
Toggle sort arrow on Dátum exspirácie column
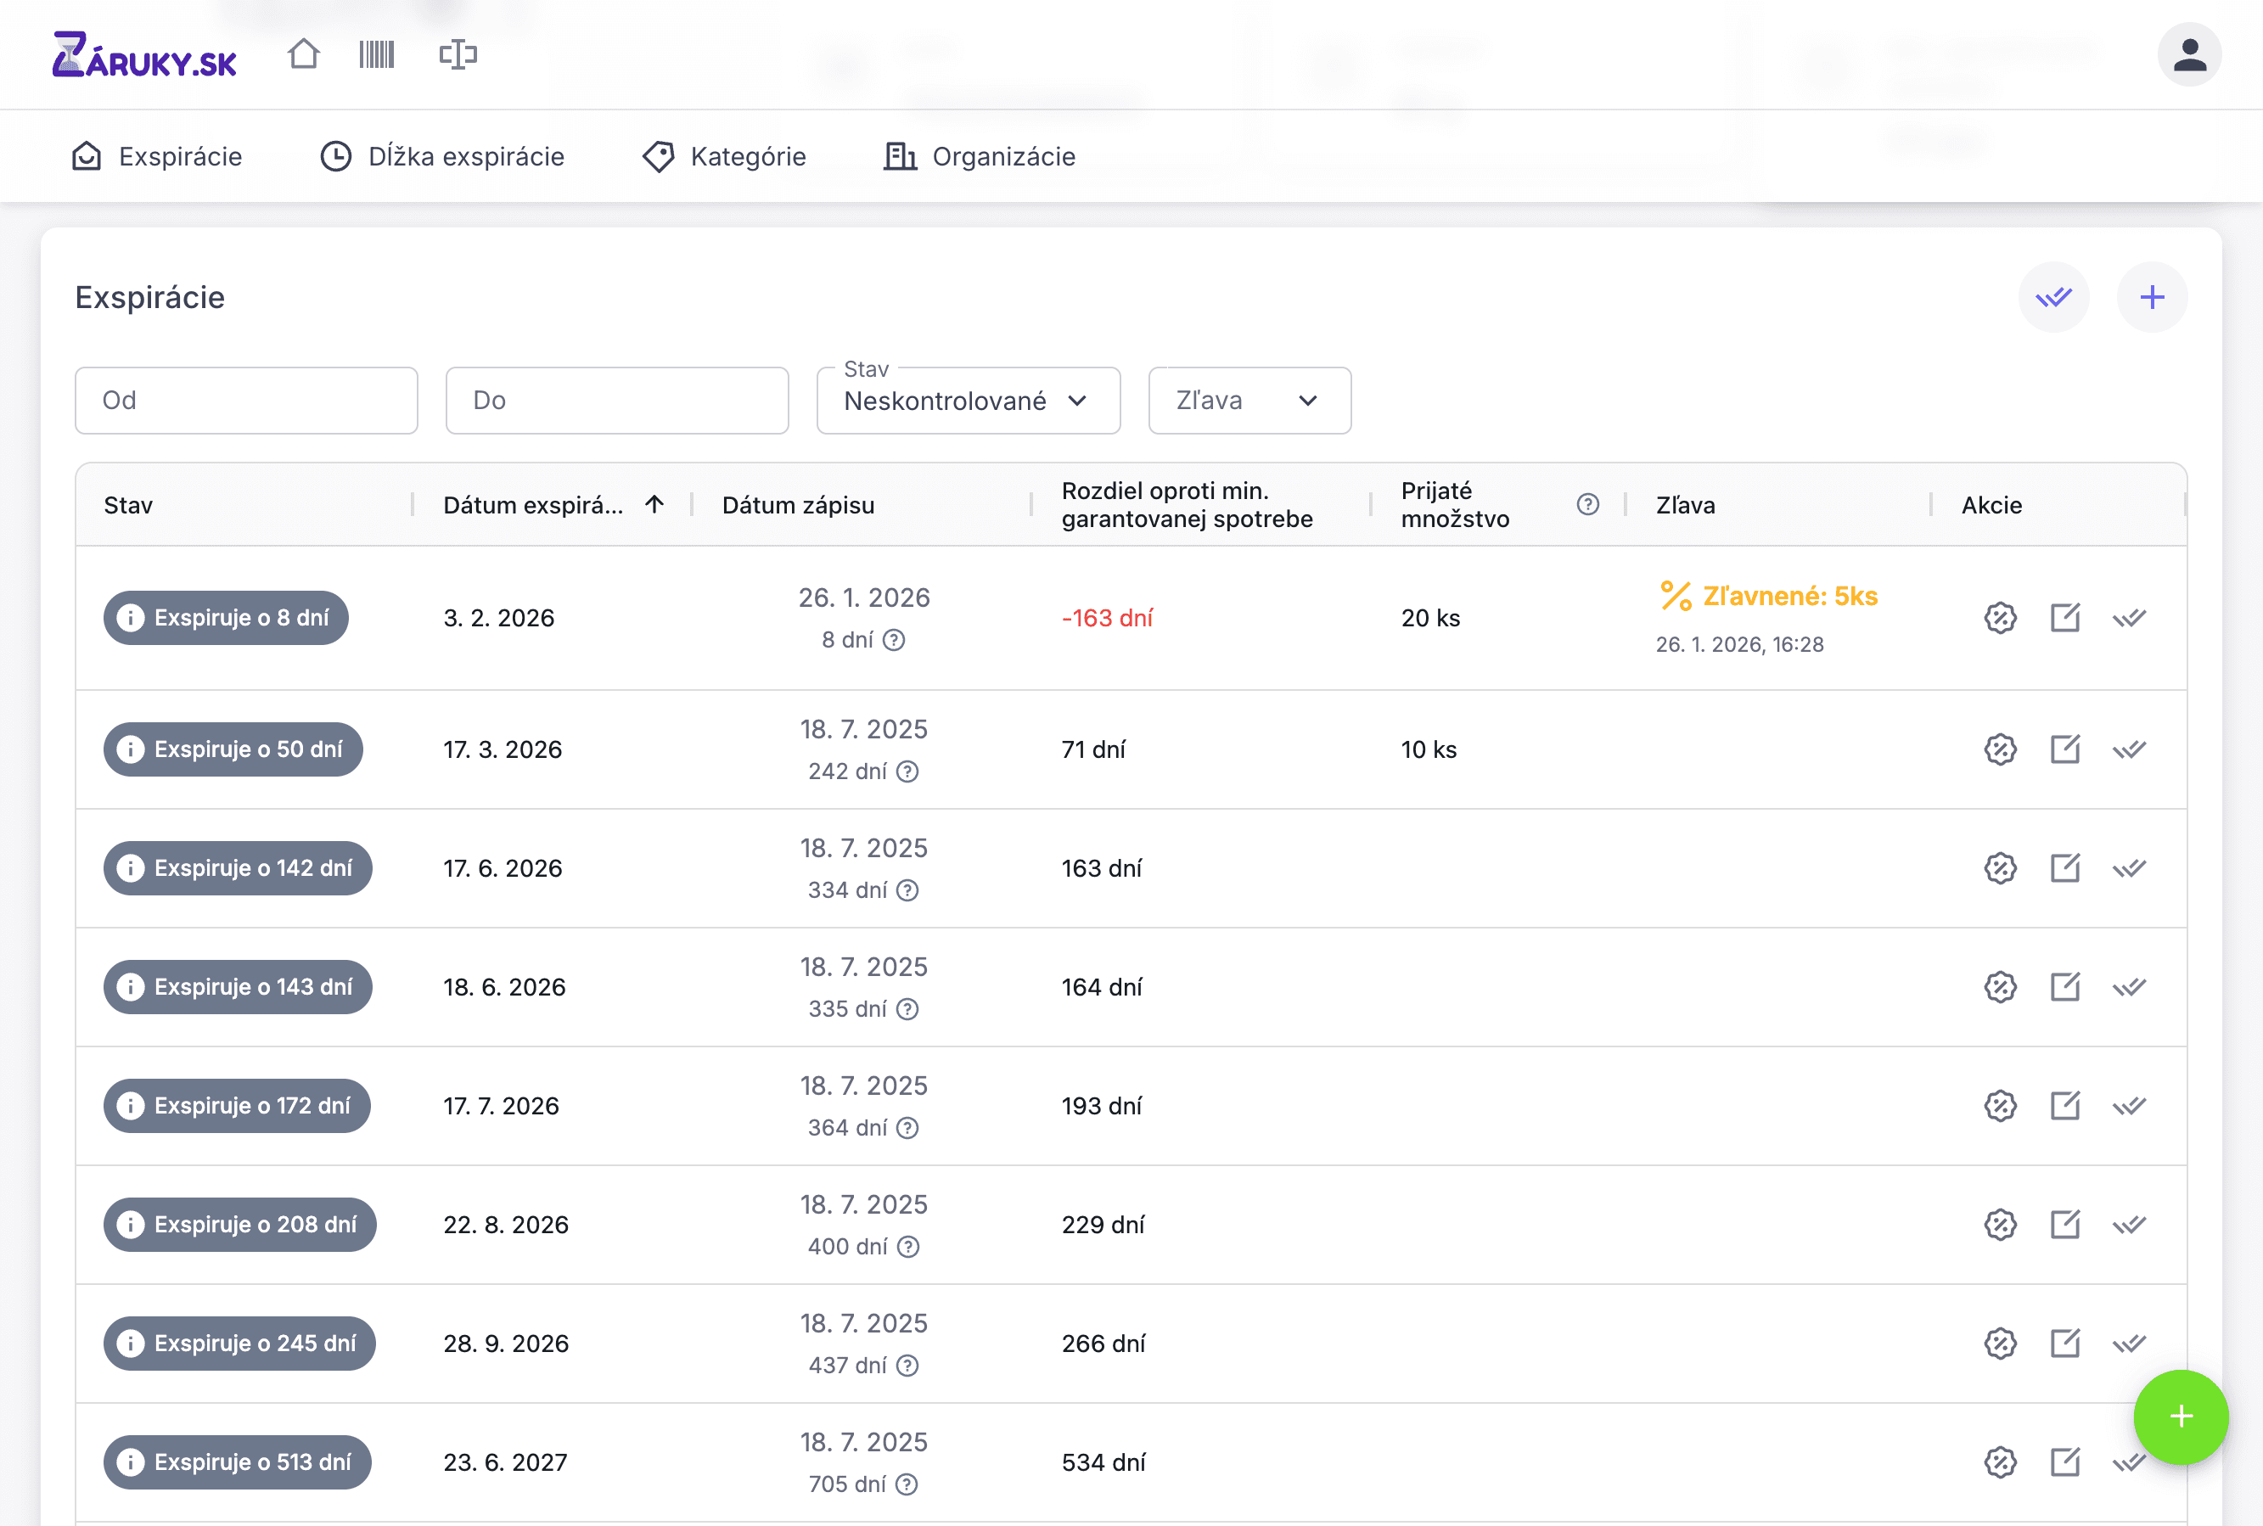654,504
